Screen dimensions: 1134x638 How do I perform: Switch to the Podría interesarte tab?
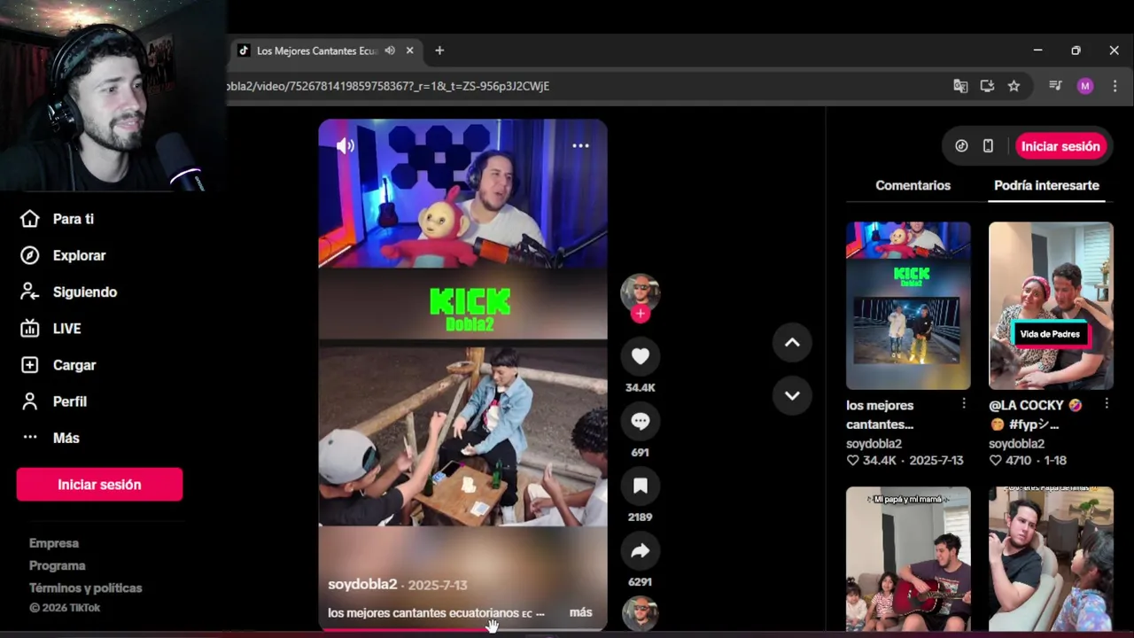[x=1046, y=185]
